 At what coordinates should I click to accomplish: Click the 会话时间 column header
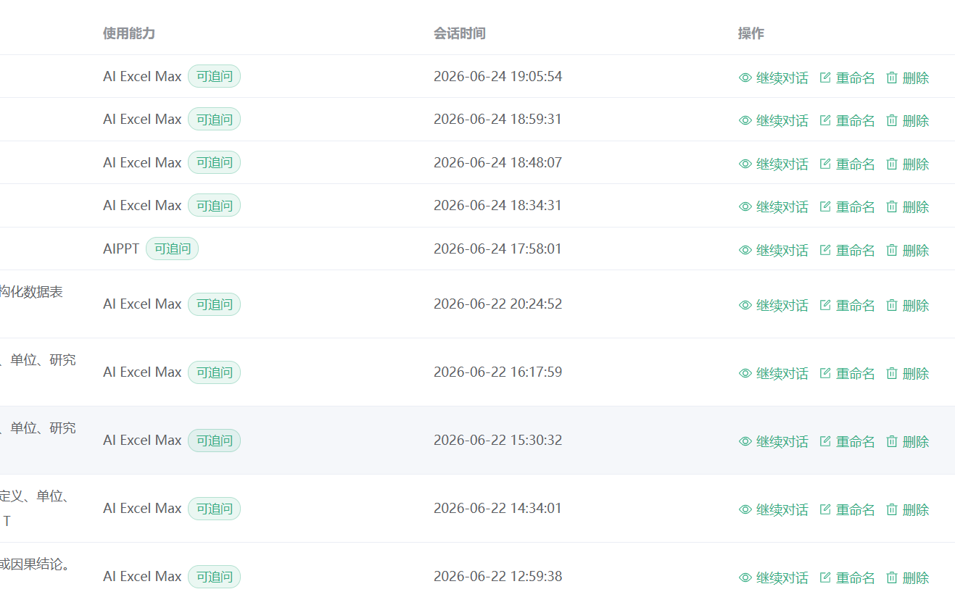(x=460, y=33)
